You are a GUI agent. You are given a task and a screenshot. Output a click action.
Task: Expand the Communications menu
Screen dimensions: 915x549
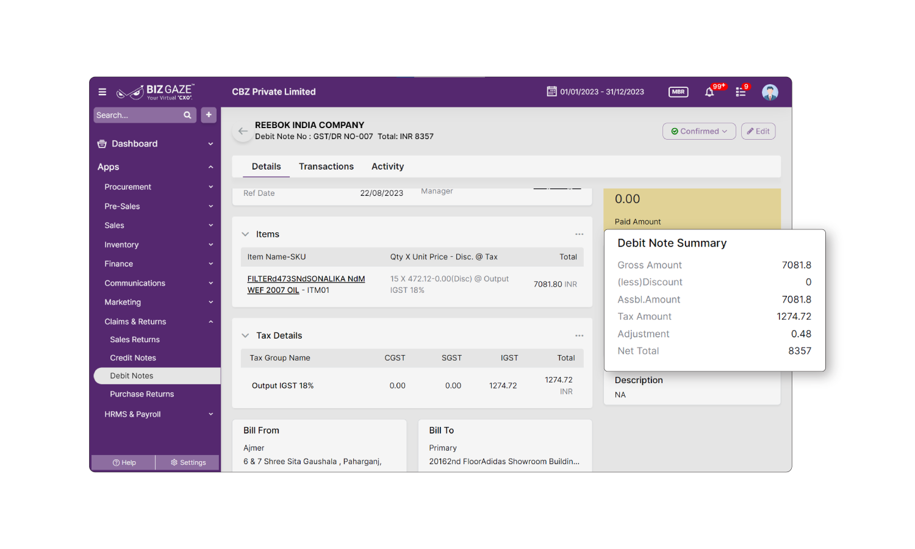click(x=210, y=283)
